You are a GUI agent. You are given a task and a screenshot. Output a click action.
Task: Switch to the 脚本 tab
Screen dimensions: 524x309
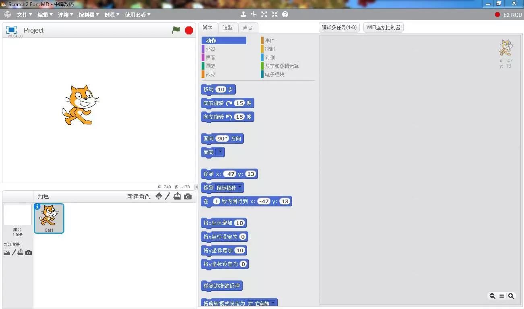tap(208, 28)
